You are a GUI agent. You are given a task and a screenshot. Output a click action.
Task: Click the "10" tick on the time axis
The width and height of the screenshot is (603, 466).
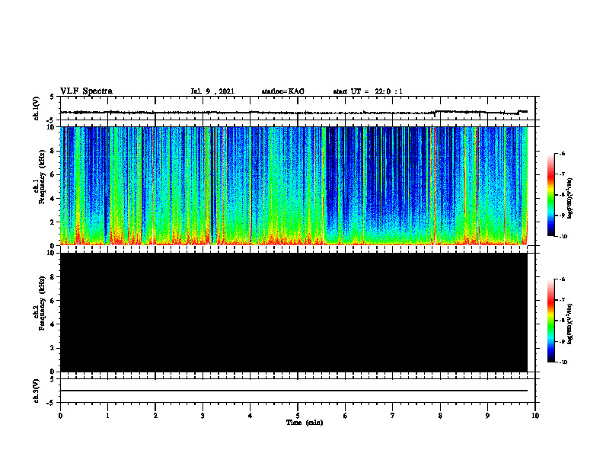click(x=535, y=416)
